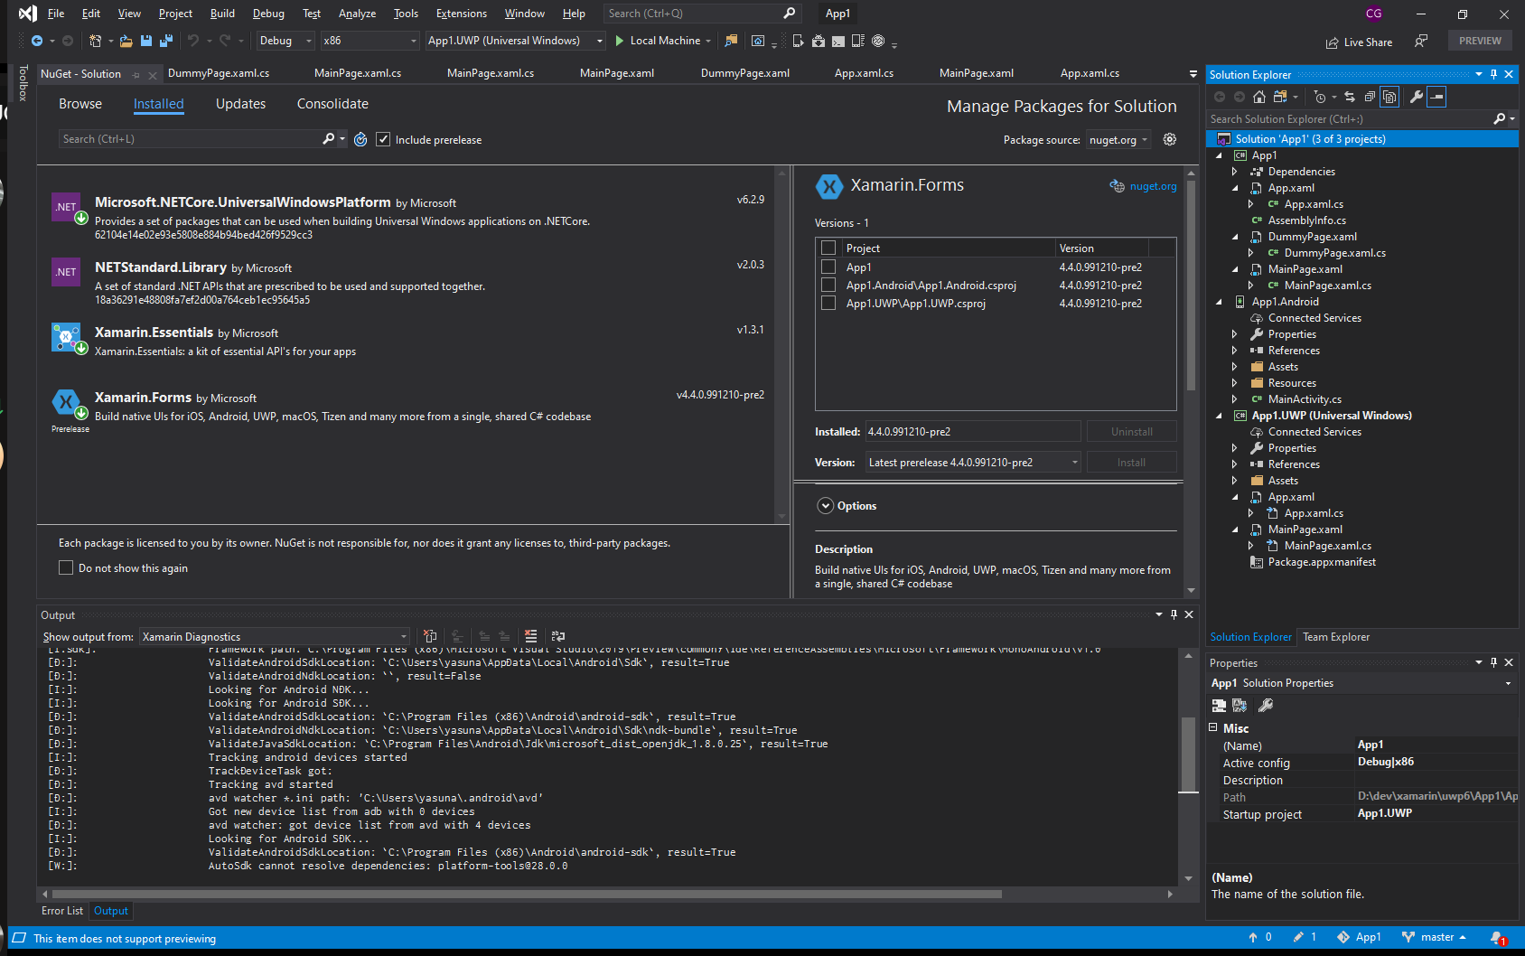Image resolution: width=1525 pixels, height=956 pixels.
Task: Switch to the Team Explorer tab
Action: tap(1336, 637)
